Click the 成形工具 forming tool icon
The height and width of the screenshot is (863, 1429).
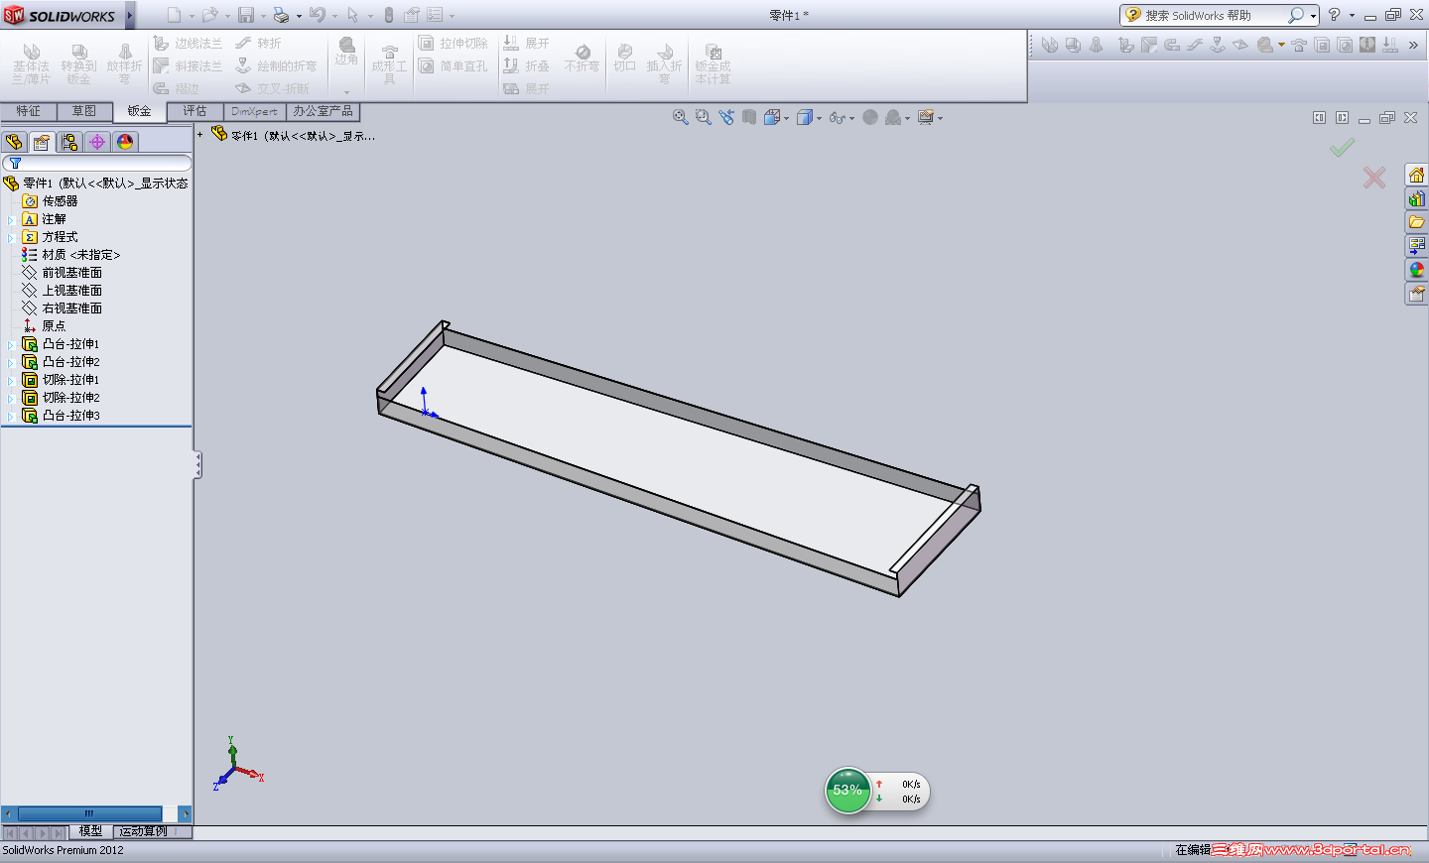(389, 64)
